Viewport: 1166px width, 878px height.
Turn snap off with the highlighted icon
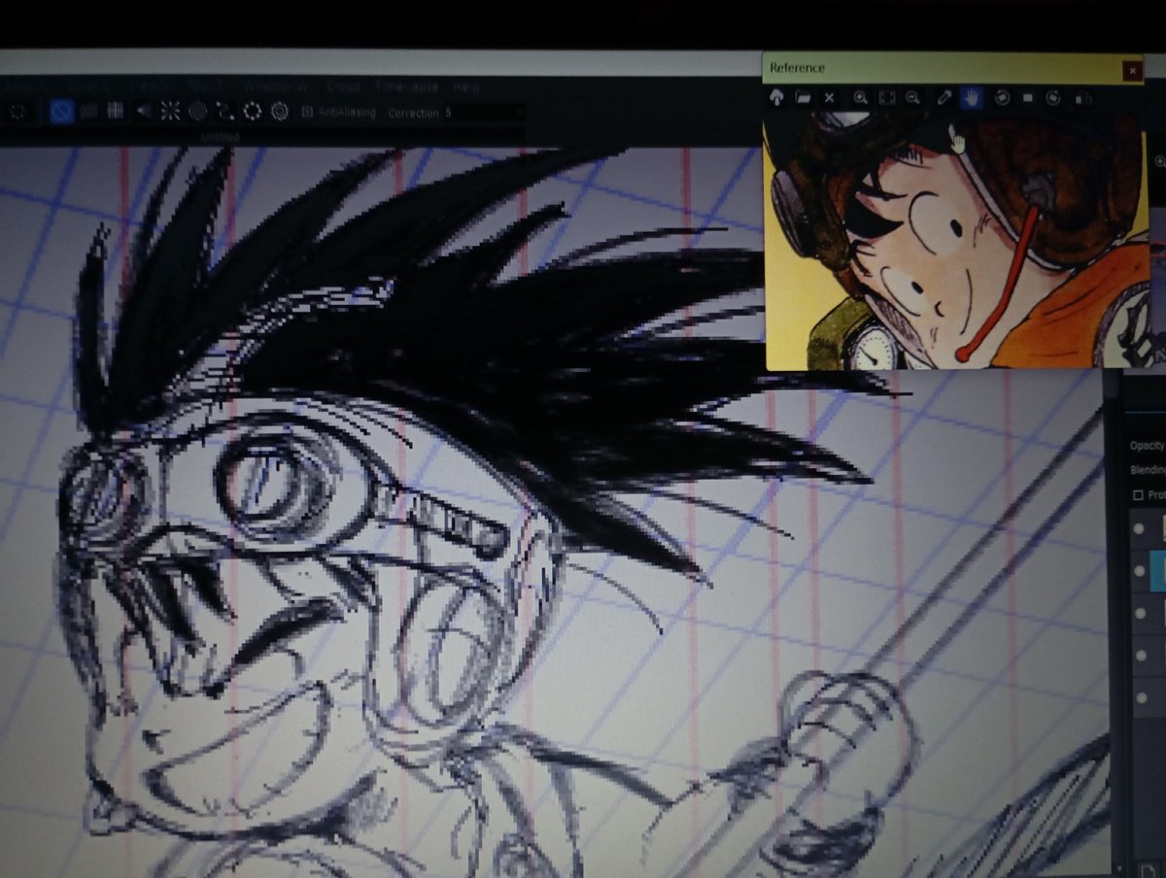coord(61,111)
